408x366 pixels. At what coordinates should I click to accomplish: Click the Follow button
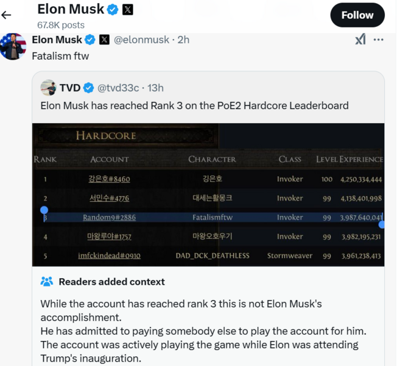point(357,15)
